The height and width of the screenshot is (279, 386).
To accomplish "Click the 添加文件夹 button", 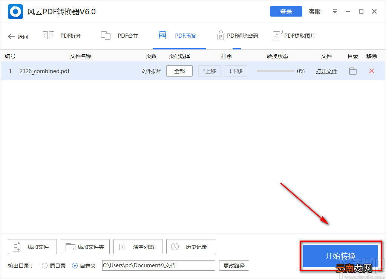I will tap(85, 247).
